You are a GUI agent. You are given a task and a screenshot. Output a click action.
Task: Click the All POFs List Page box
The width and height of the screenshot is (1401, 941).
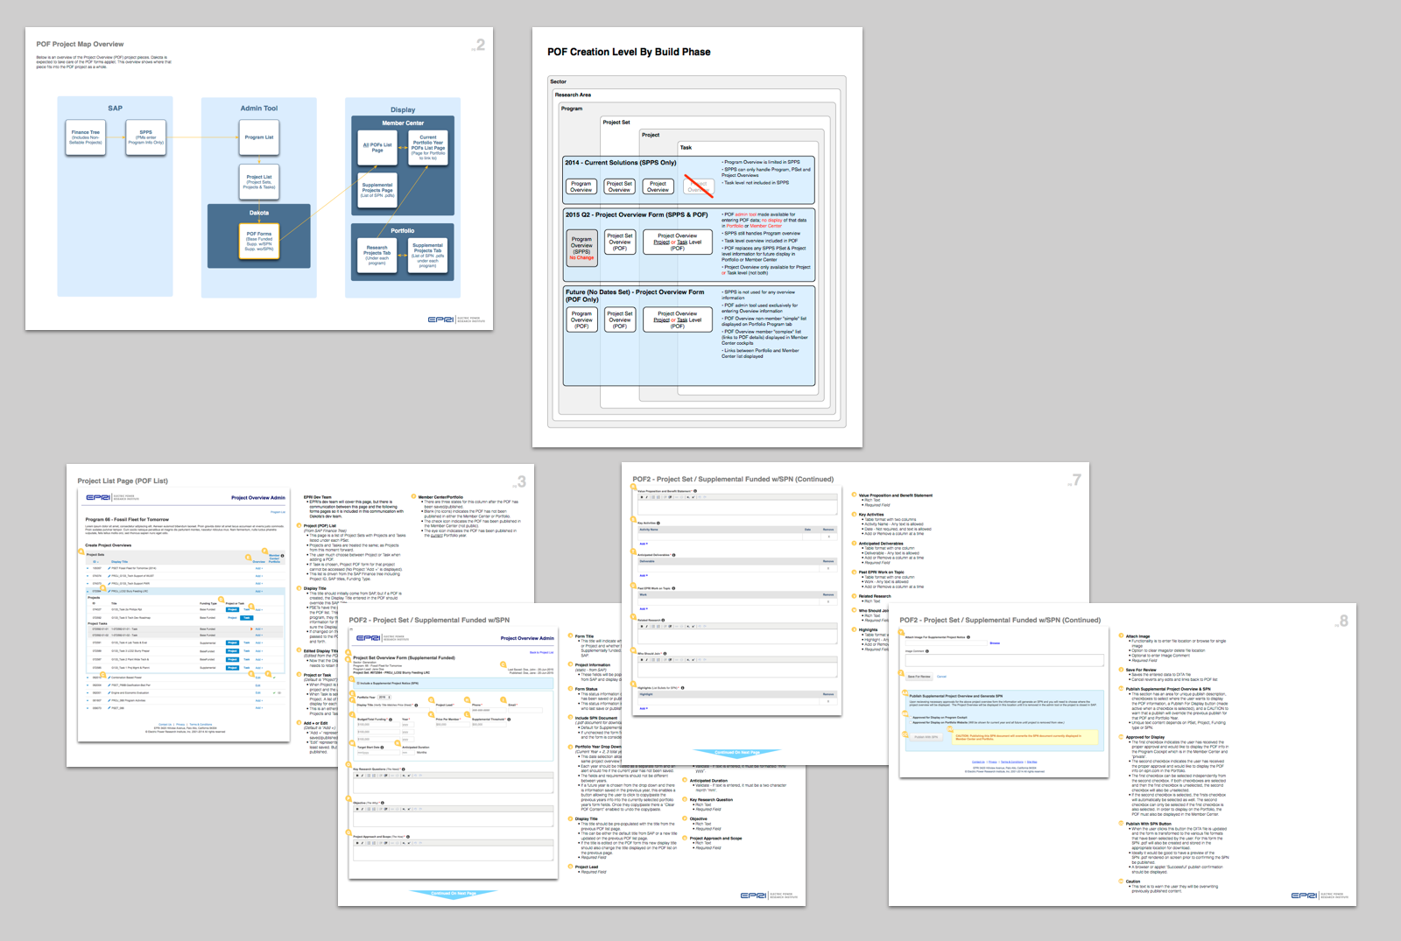pyautogui.click(x=377, y=147)
